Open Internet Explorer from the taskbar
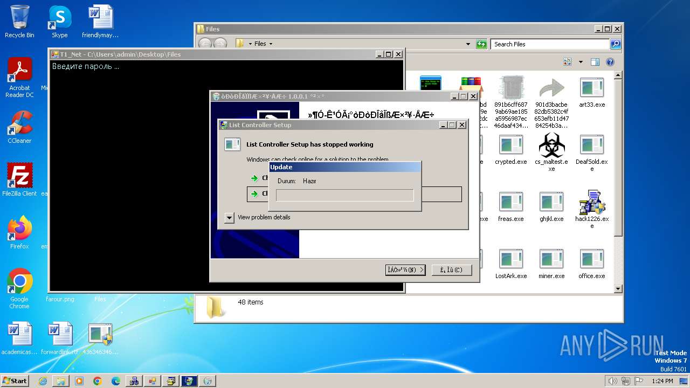Image resolution: width=690 pixels, height=388 pixels. pyautogui.click(x=43, y=381)
